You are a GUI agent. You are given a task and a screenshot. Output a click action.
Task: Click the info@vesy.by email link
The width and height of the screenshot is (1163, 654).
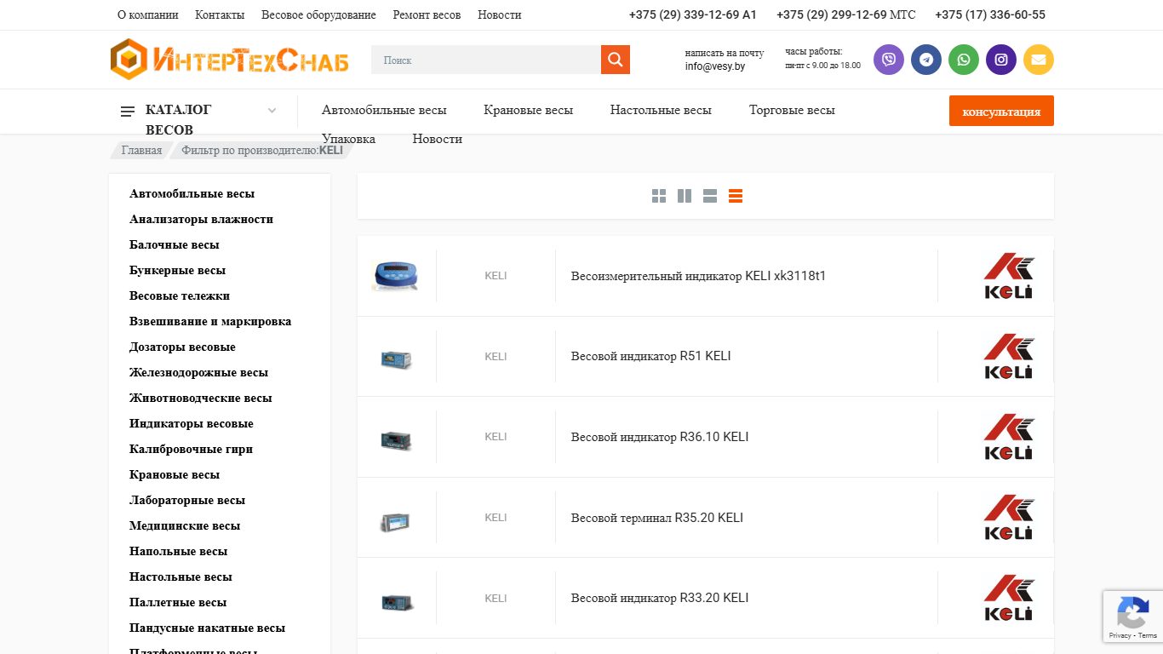pos(715,66)
